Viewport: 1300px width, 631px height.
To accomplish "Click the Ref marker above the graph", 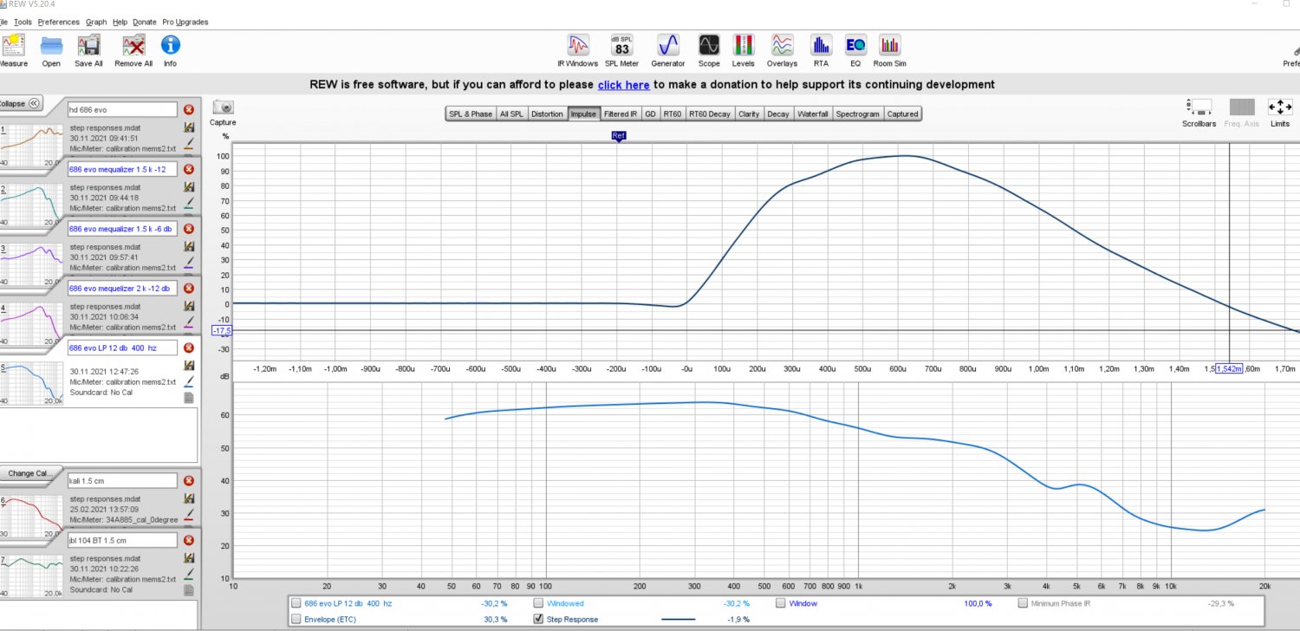I will pos(618,136).
